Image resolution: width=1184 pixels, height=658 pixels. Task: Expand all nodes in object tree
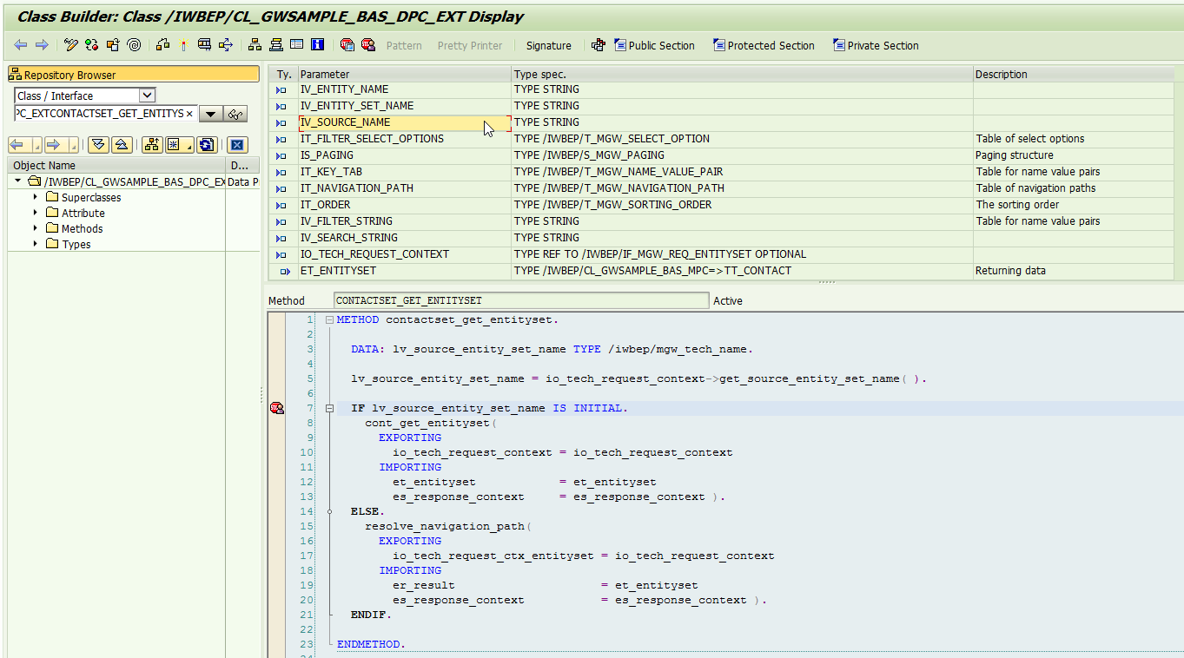(x=98, y=145)
